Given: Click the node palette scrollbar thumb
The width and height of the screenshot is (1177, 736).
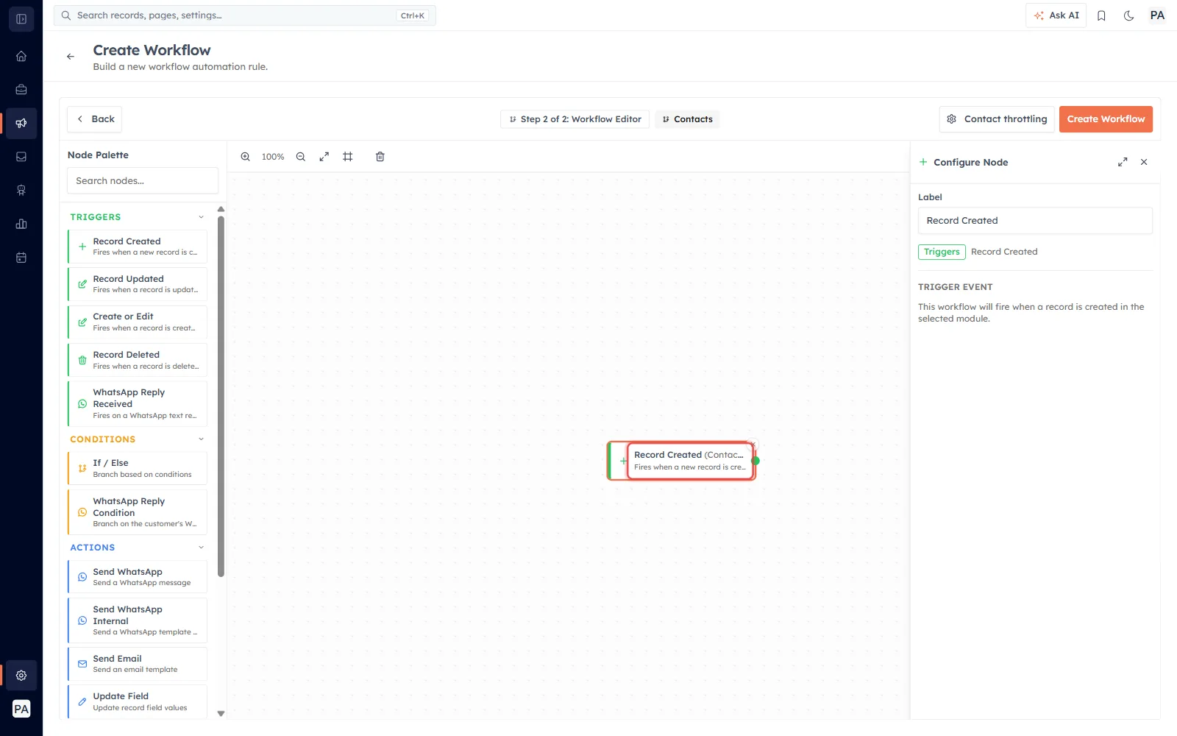Looking at the screenshot, I should coord(221,396).
